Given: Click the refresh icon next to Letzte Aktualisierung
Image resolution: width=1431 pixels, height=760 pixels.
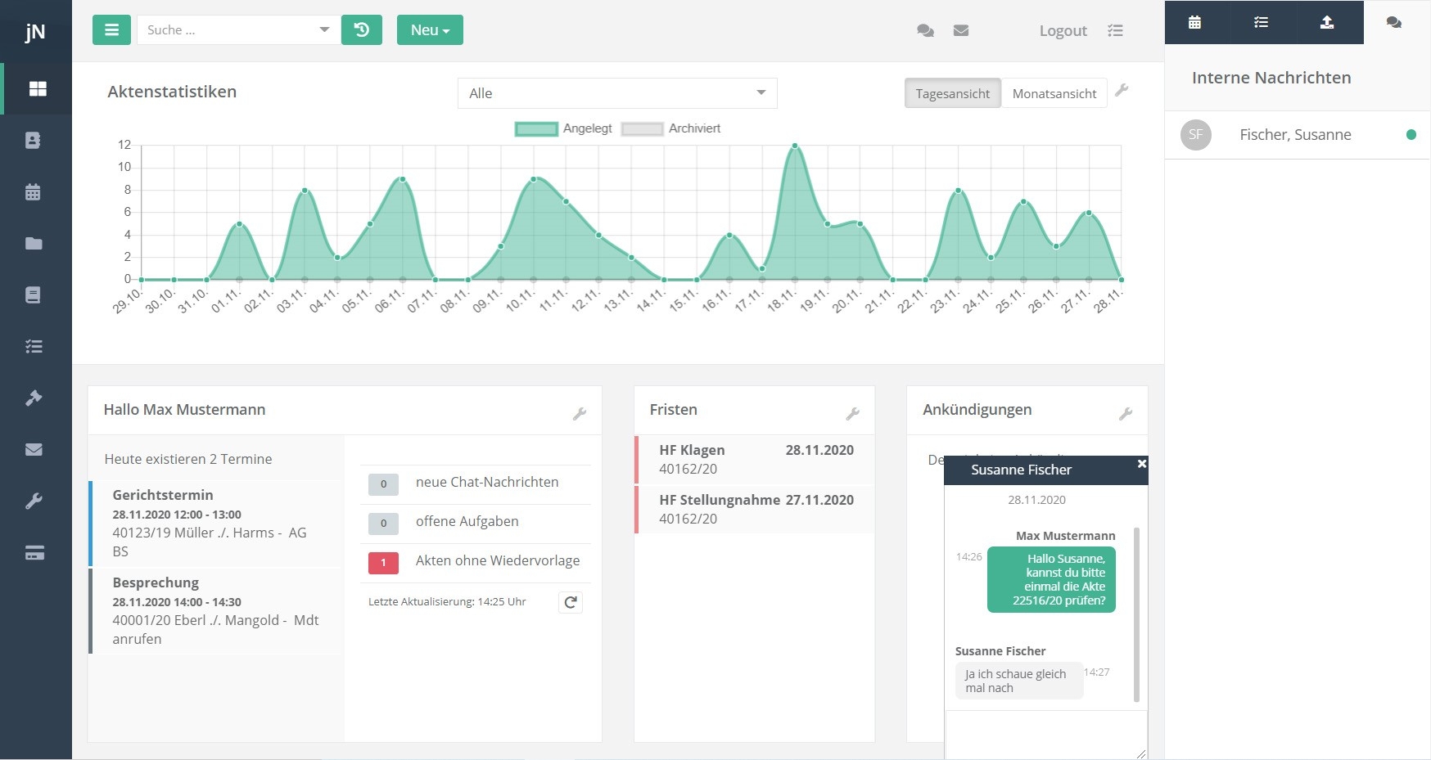Looking at the screenshot, I should point(571,602).
